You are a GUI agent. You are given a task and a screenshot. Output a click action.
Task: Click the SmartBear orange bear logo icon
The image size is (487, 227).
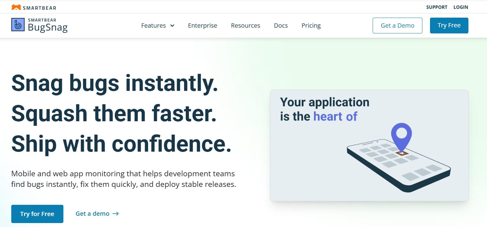(16, 7)
